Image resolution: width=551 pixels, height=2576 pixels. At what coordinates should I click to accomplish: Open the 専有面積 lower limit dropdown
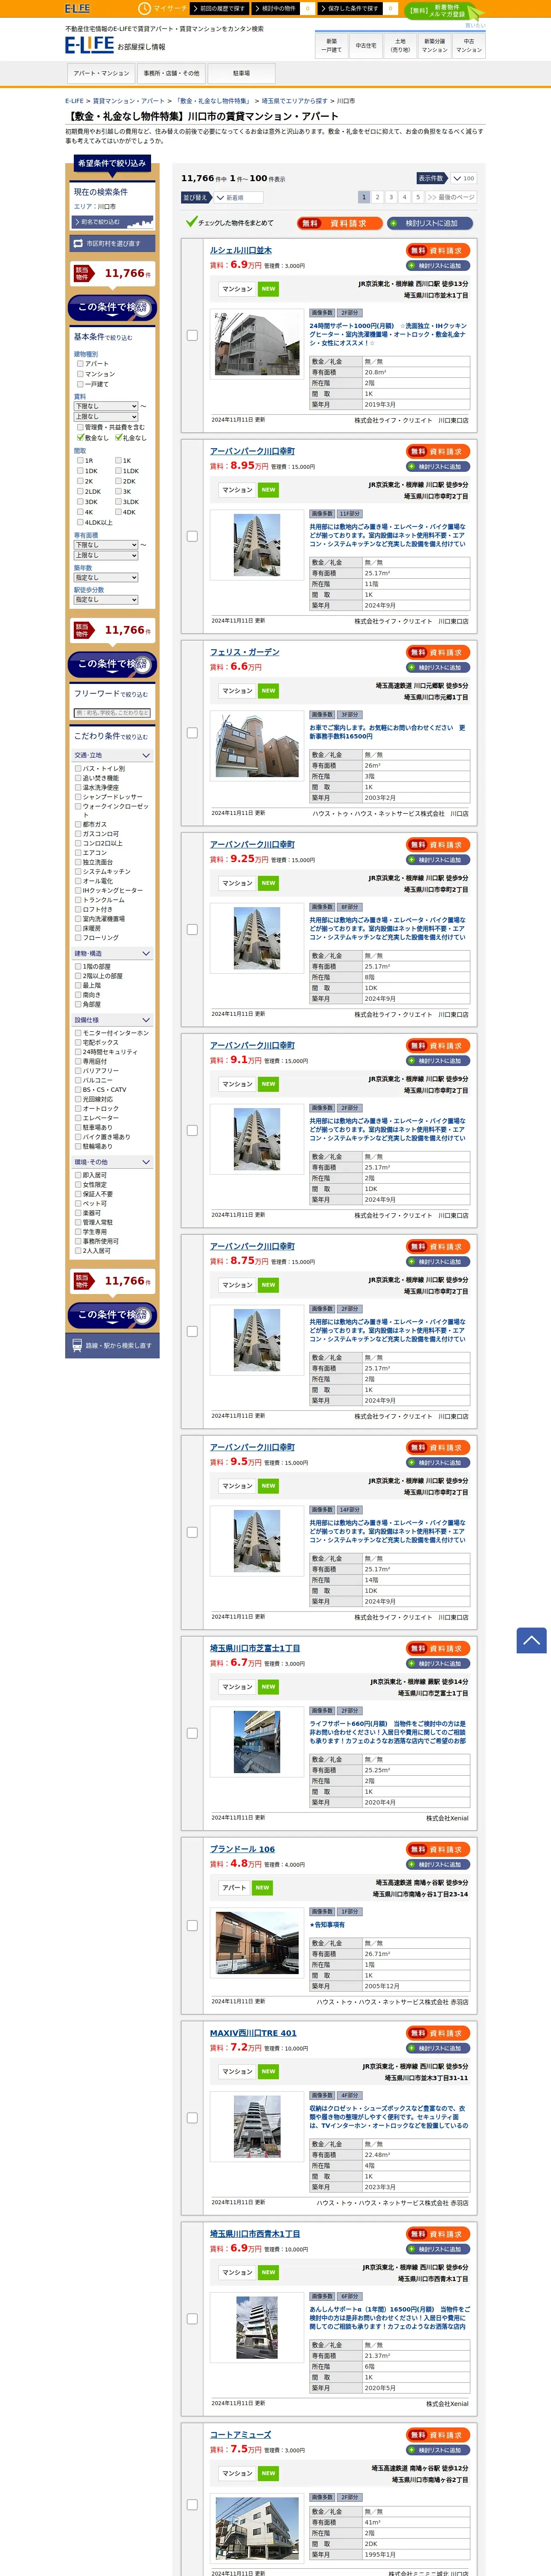tap(106, 545)
